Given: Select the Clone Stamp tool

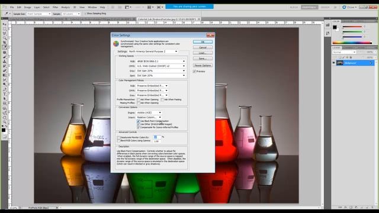Looking at the screenshot, I should pyautogui.click(x=4, y=62).
